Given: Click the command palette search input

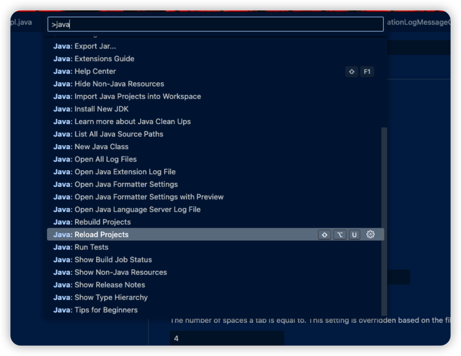Looking at the screenshot, I should click(x=215, y=25).
